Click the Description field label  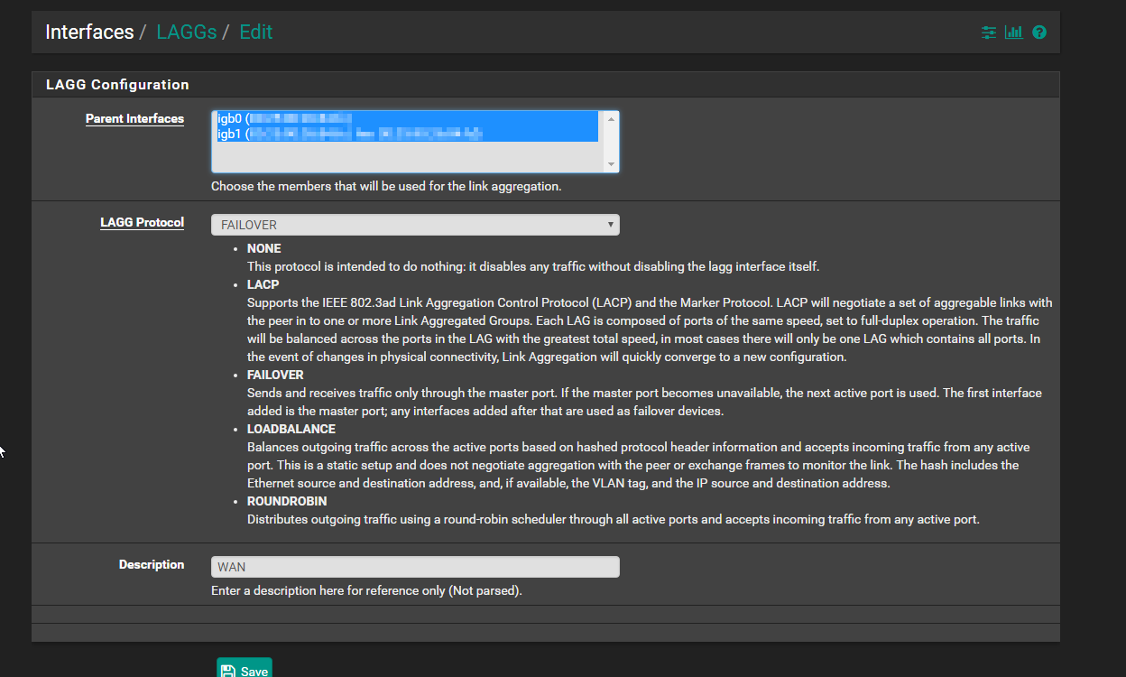[151, 565]
